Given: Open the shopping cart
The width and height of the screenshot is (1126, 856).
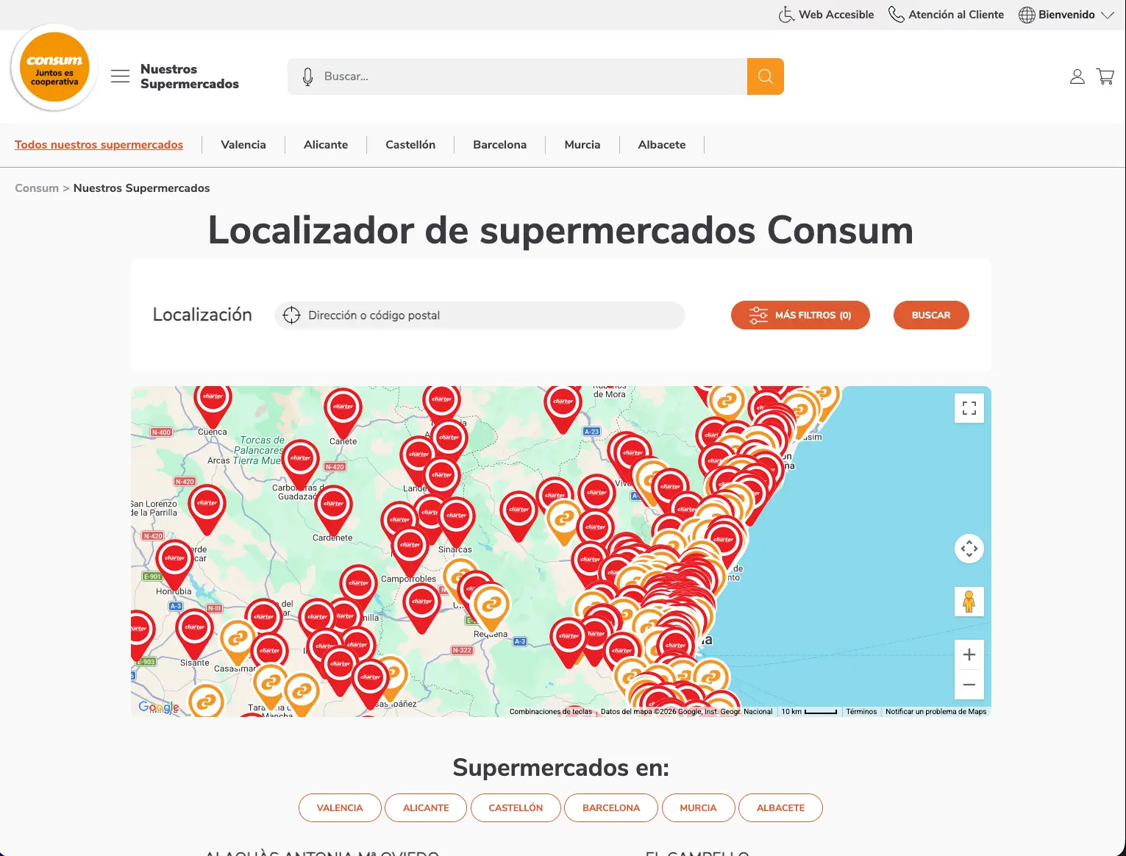Looking at the screenshot, I should (1105, 76).
